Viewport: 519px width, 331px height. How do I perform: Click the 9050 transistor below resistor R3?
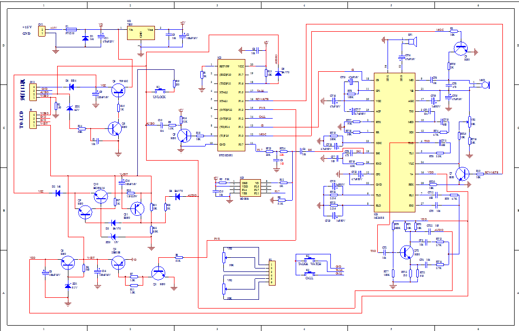point(460,49)
